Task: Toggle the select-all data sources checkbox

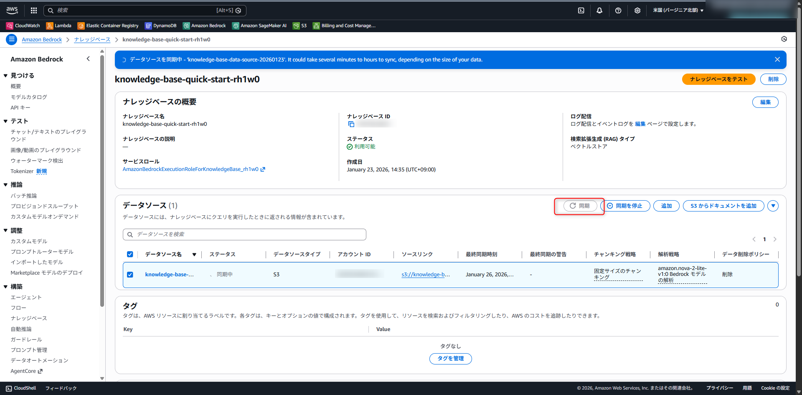Action: point(130,254)
